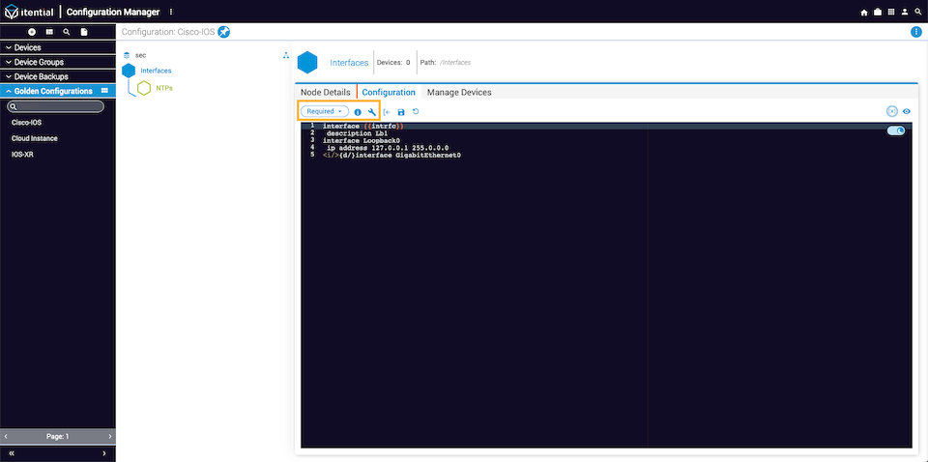Click the Configuration: Cisco-IOS title

[168, 32]
